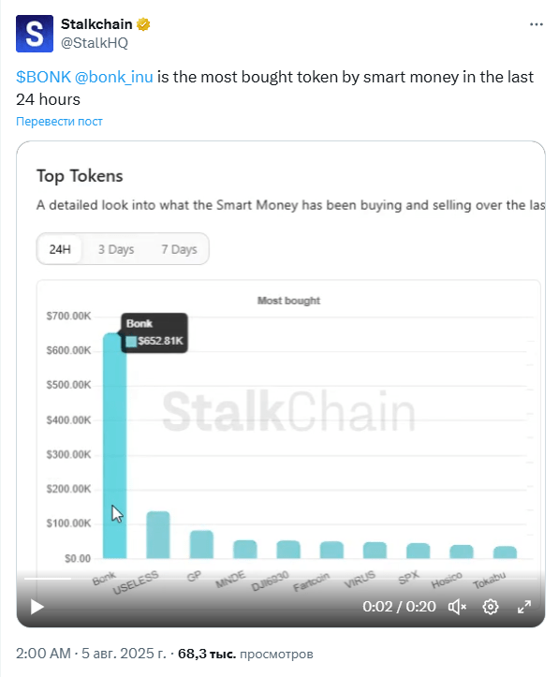Select the 24H tab
The image size is (559, 677).
(60, 249)
